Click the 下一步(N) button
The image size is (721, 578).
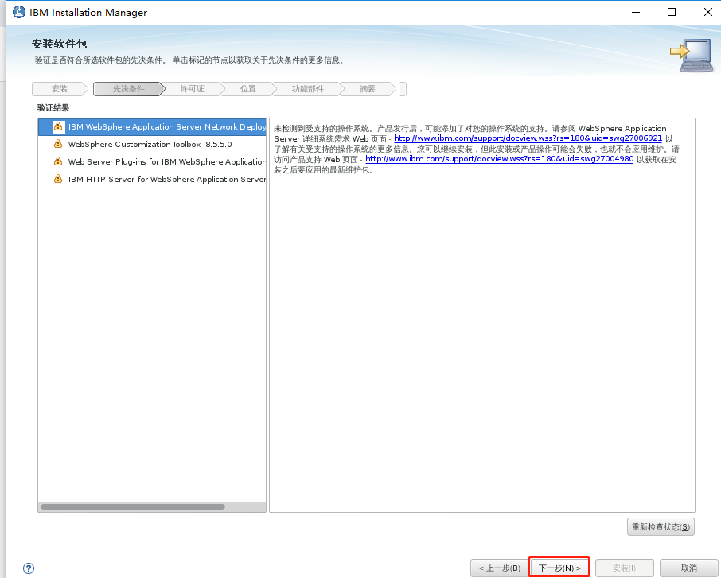pyautogui.click(x=558, y=567)
